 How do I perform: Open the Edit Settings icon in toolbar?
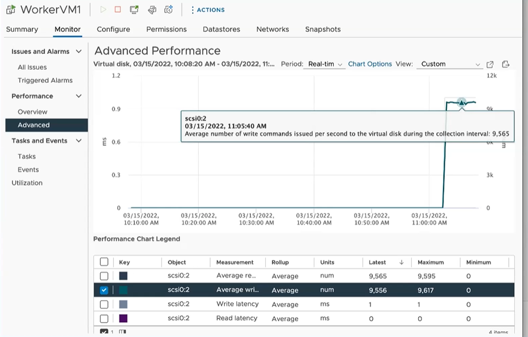point(152,10)
